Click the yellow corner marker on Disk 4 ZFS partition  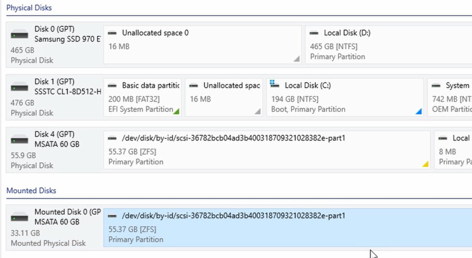pyautogui.click(x=426, y=164)
